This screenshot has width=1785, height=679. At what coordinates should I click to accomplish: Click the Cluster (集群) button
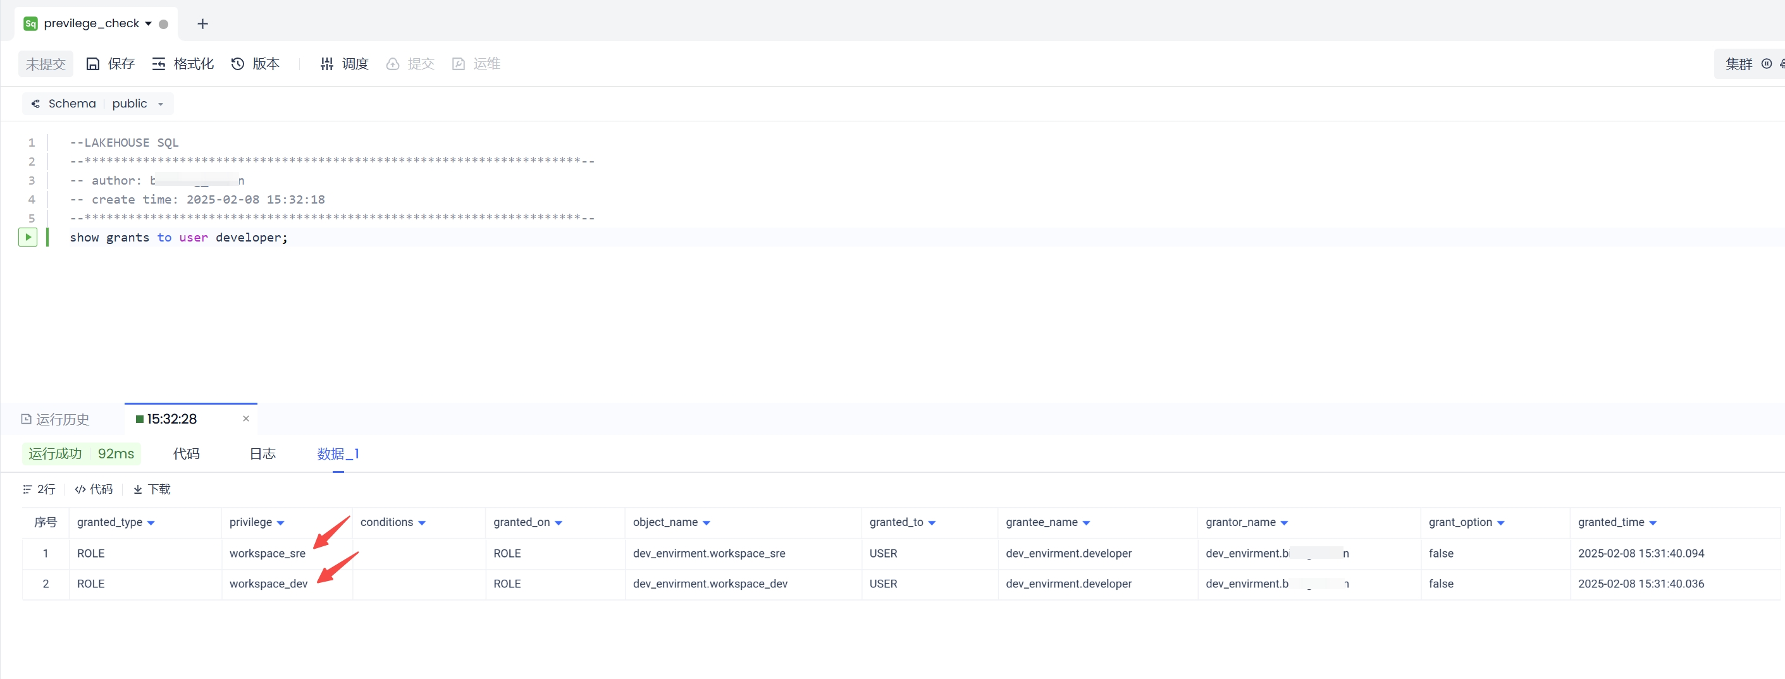(x=1739, y=64)
